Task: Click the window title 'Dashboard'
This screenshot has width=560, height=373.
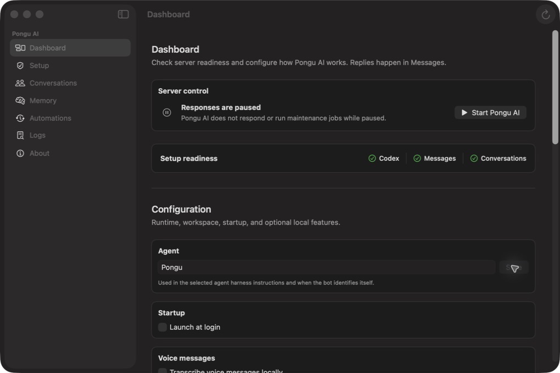Action: 168,14
